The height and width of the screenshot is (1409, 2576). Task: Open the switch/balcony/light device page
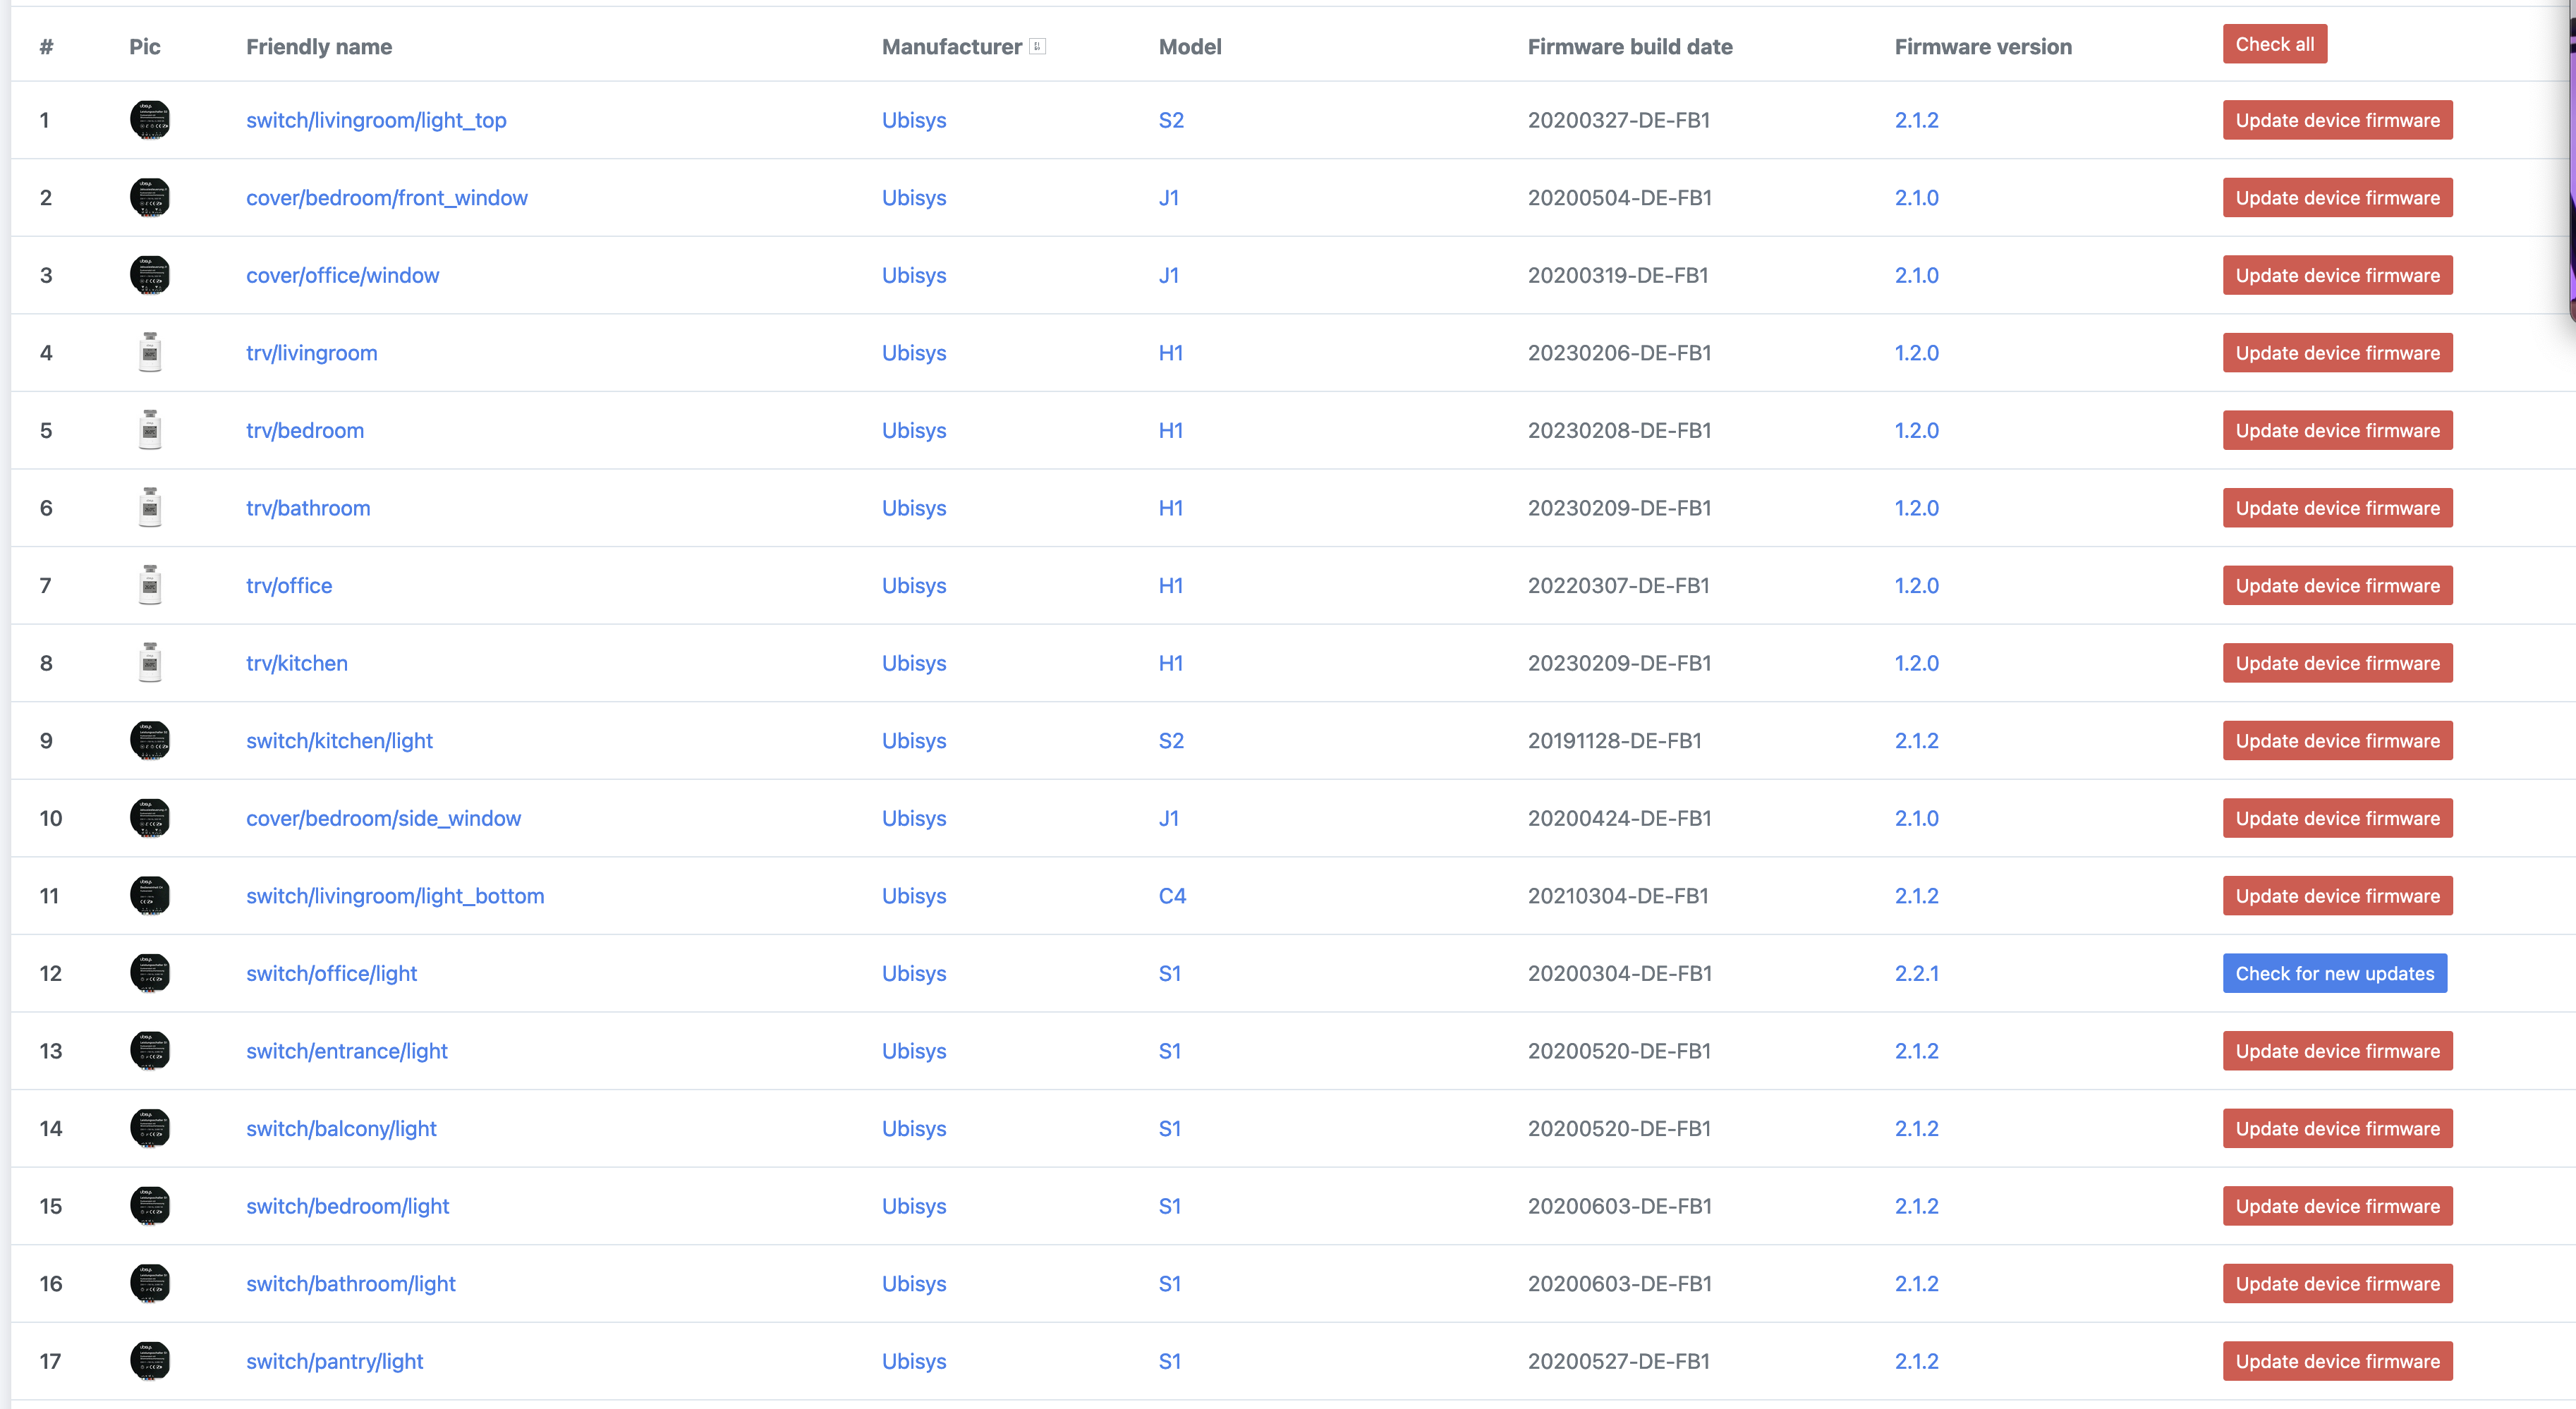coord(341,1128)
